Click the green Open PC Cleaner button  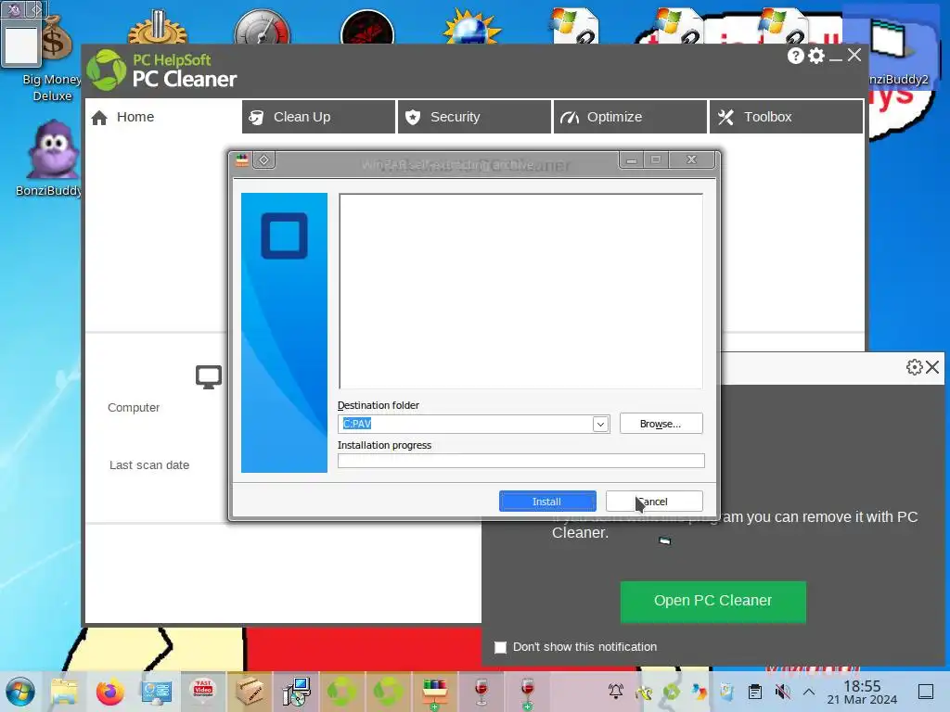click(x=713, y=601)
